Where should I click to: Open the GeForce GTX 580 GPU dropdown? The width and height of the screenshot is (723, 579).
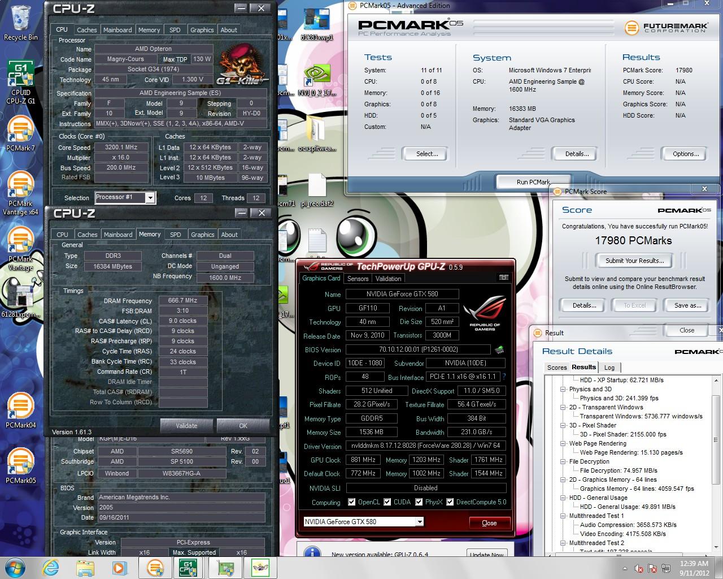point(420,522)
